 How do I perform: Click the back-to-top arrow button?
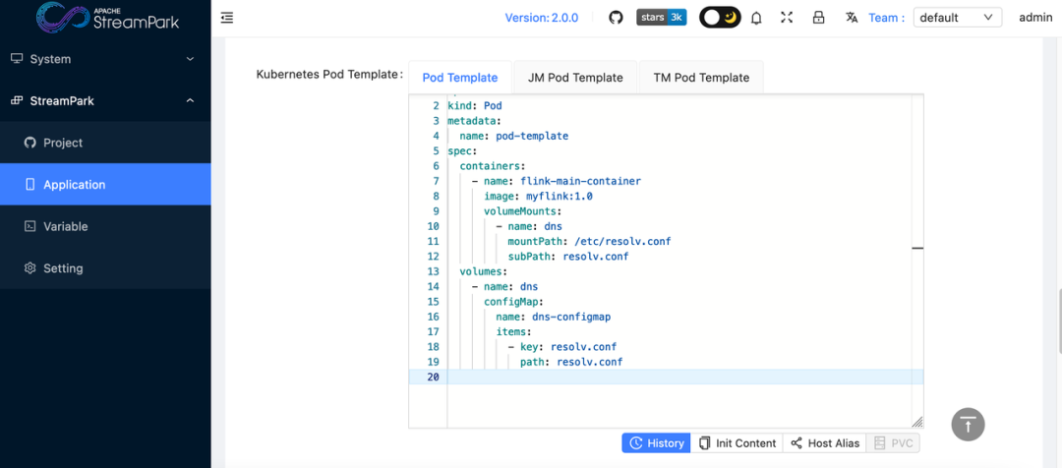pos(968,424)
